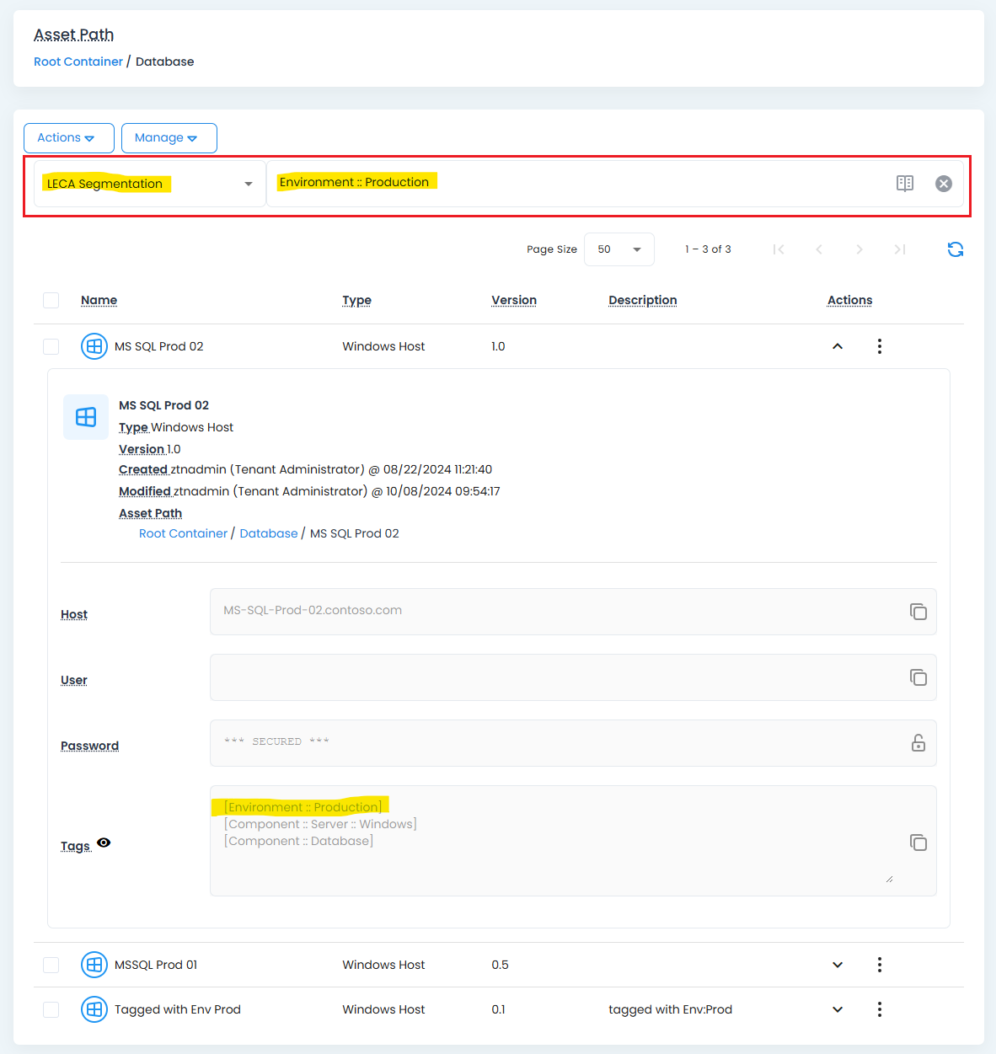This screenshot has width=996, height=1054.
Task: Open the Page Size dropdown
Action: (x=618, y=249)
